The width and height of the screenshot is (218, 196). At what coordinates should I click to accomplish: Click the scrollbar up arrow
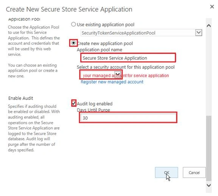[x=209, y=26]
